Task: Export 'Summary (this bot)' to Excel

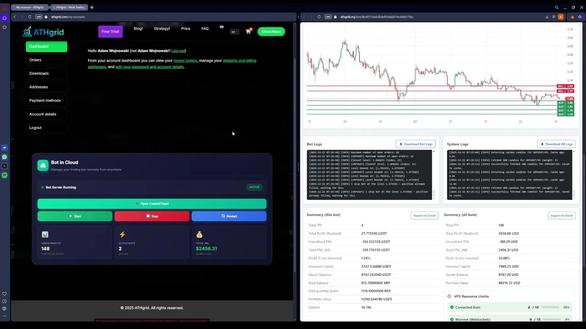Action: 424,215
